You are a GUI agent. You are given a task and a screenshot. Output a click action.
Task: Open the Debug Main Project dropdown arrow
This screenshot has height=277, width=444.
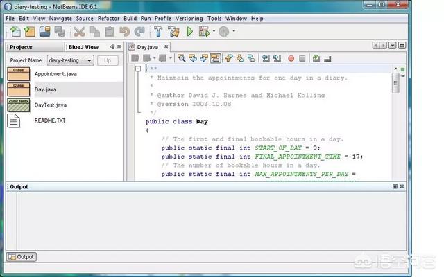tap(214, 31)
